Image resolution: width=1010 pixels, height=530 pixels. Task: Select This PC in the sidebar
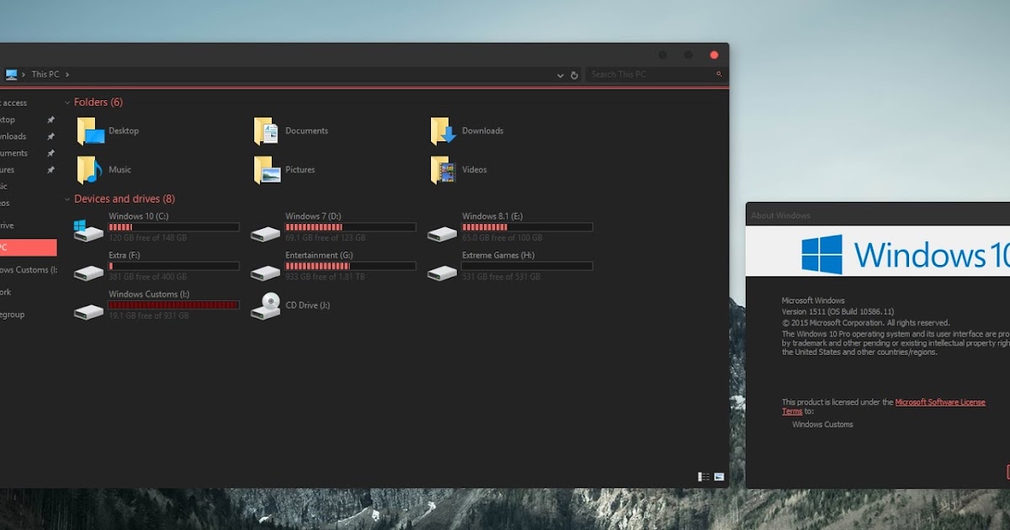[25, 247]
